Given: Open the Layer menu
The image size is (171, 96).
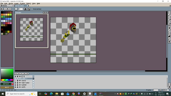Looking at the screenshot, I should tap(16, 4).
